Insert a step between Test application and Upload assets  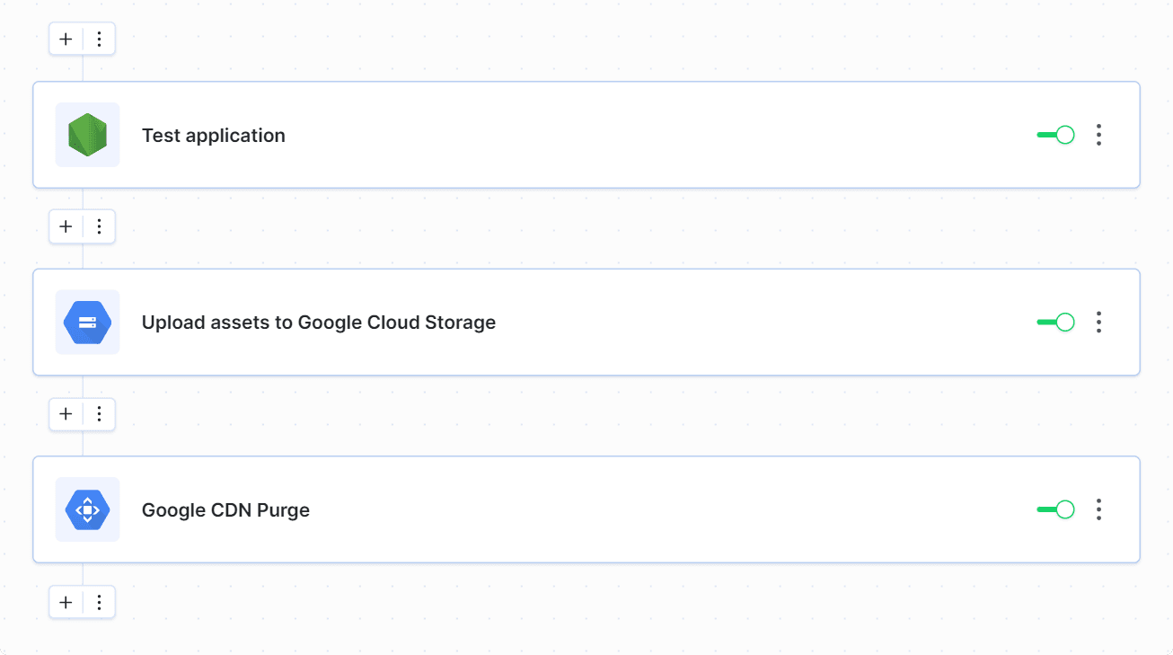[65, 226]
